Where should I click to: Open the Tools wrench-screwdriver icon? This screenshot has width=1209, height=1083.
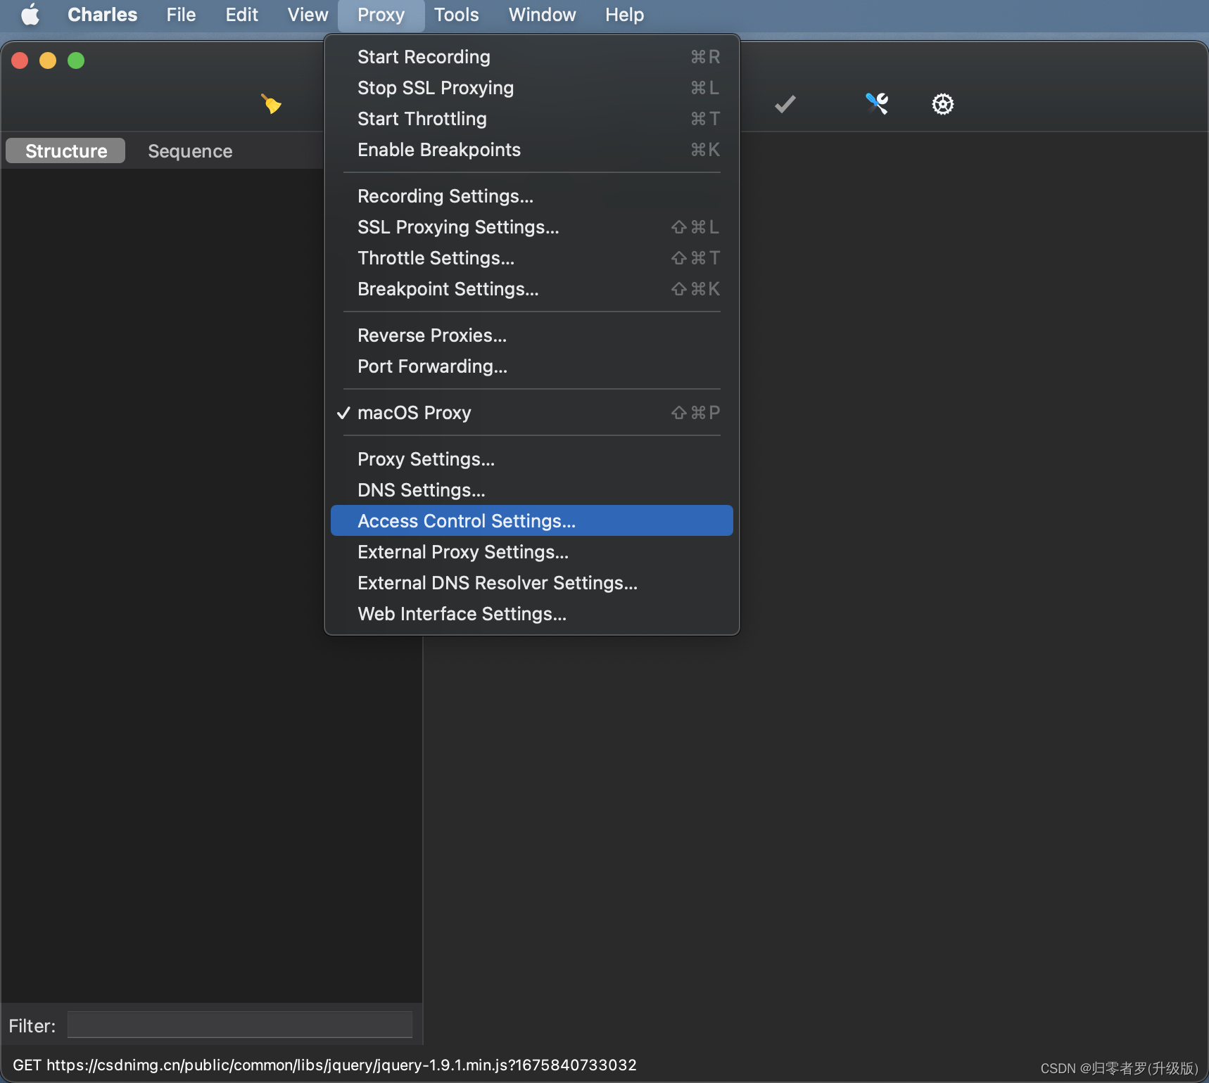coord(877,104)
